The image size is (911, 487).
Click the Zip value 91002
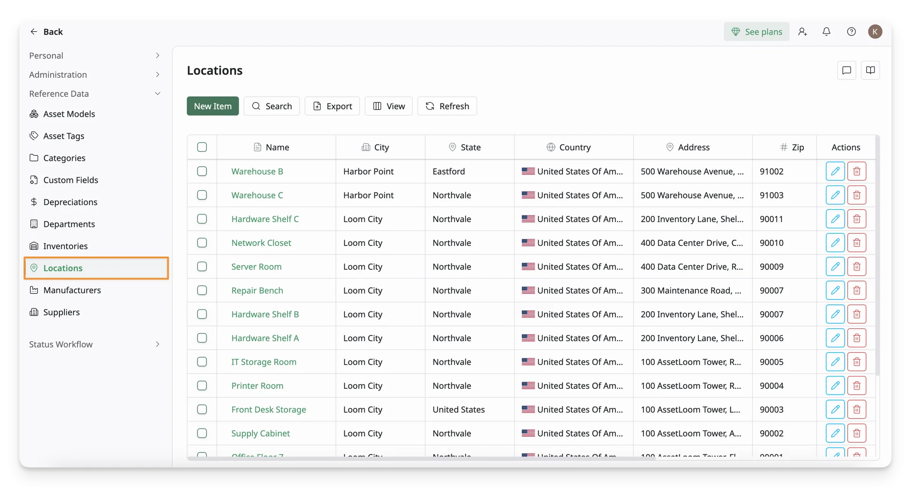click(x=772, y=171)
